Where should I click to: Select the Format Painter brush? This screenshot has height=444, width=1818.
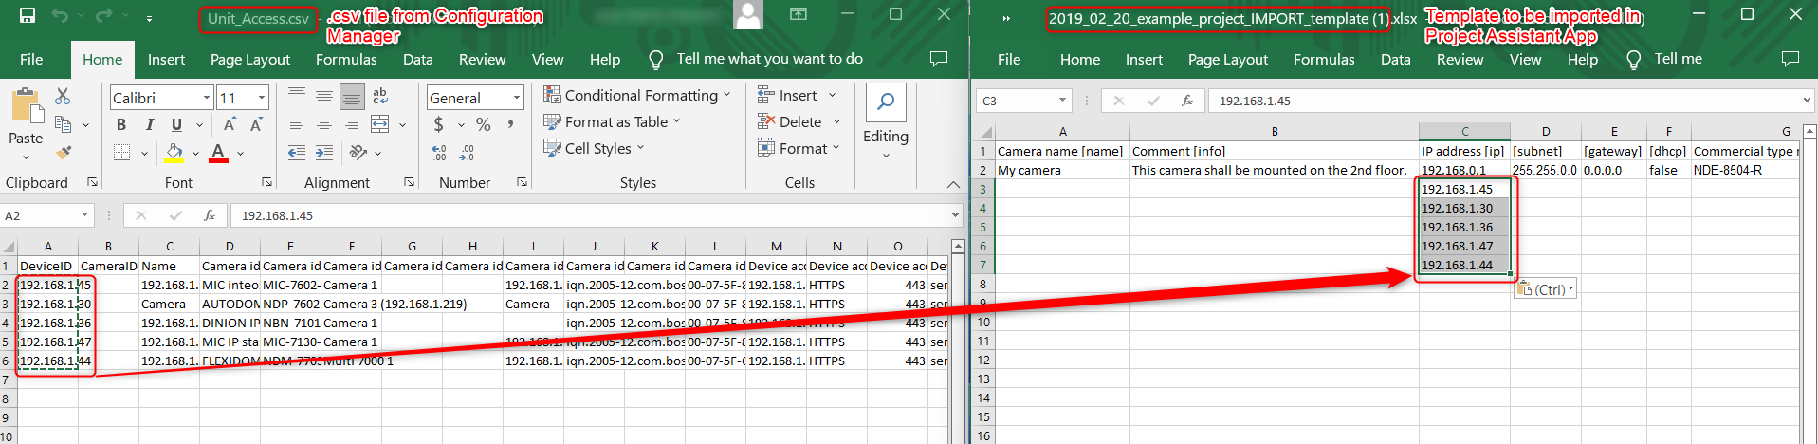tap(64, 153)
